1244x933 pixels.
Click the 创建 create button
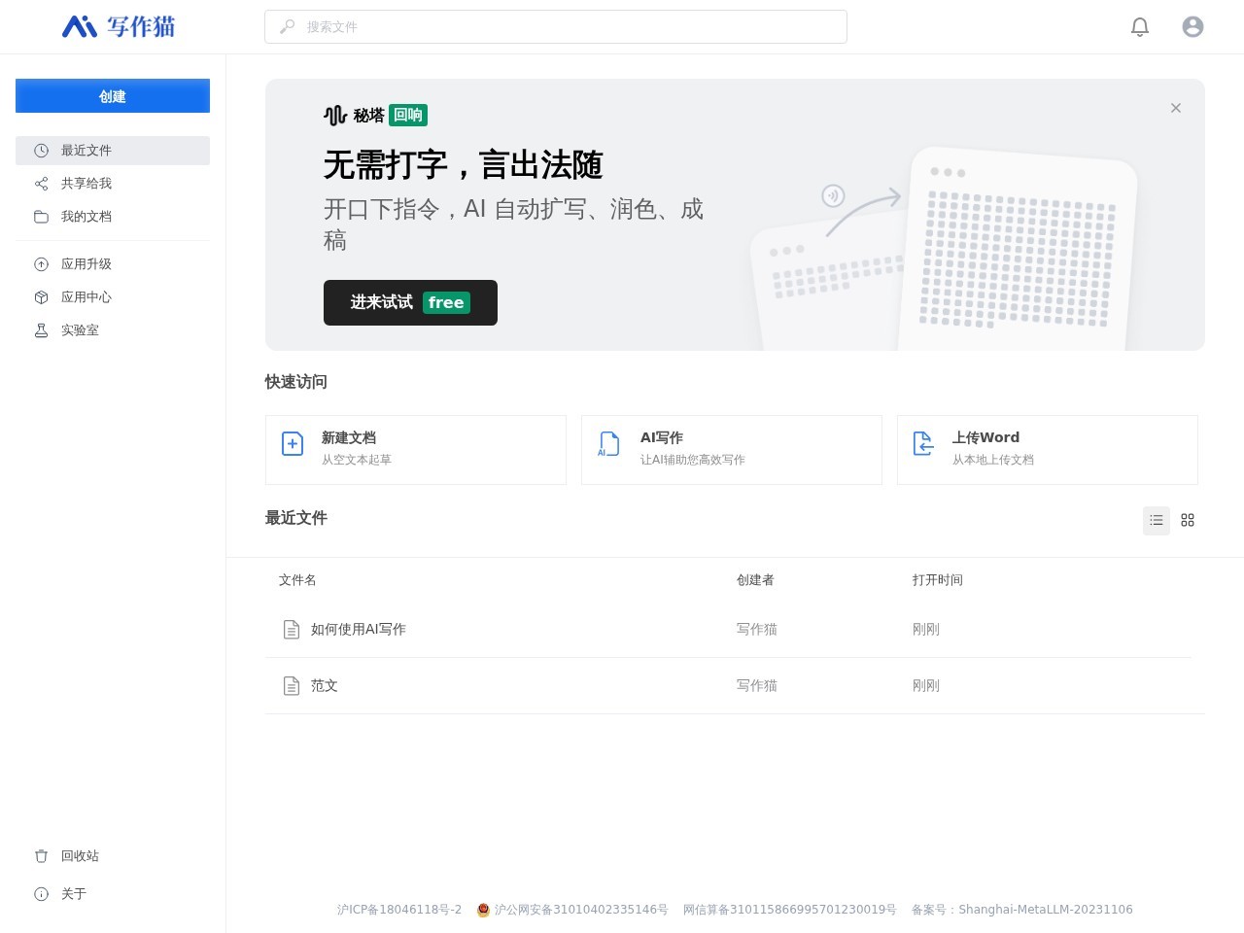coord(113,95)
